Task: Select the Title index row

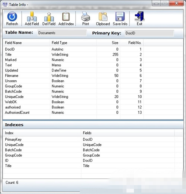Action: (93, 166)
